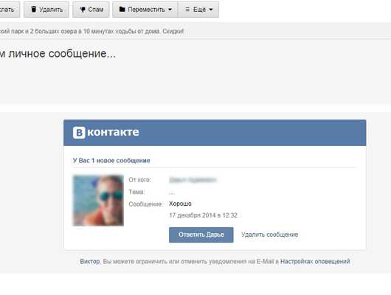Click the thumbs-down Спам icon
Viewport: 391px width, 295px height.
pyautogui.click(x=83, y=10)
